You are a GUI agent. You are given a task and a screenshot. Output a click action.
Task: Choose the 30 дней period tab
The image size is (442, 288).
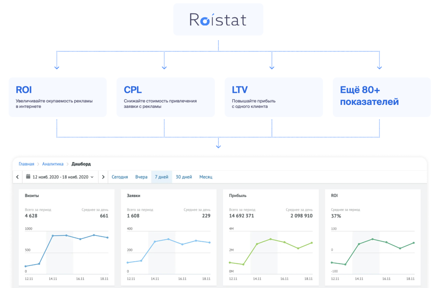coord(184,177)
